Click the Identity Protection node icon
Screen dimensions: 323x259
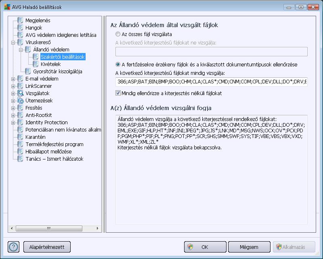(x=20, y=122)
